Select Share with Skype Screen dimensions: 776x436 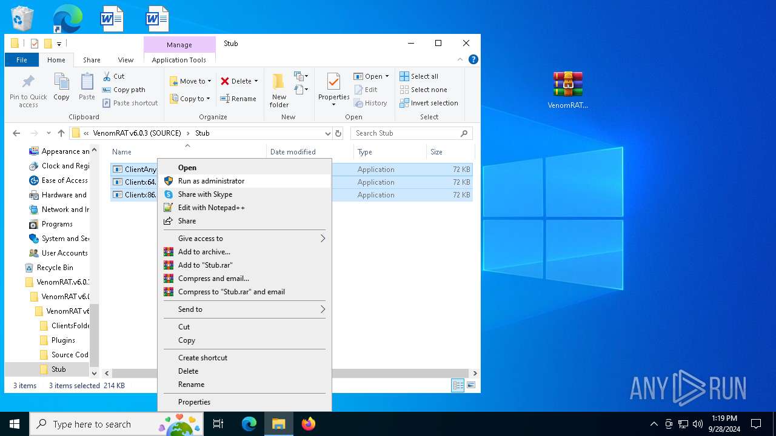(244, 194)
